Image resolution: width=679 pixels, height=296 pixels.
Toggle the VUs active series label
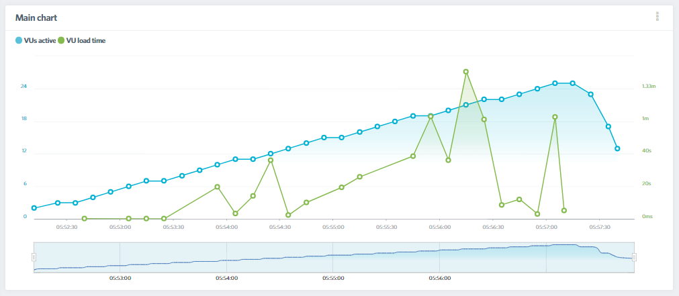40,41
